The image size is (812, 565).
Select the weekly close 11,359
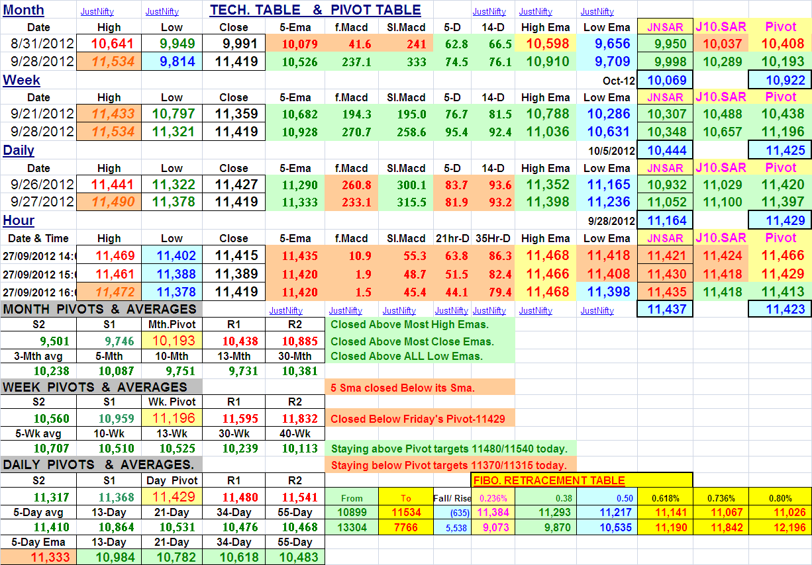(233, 114)
